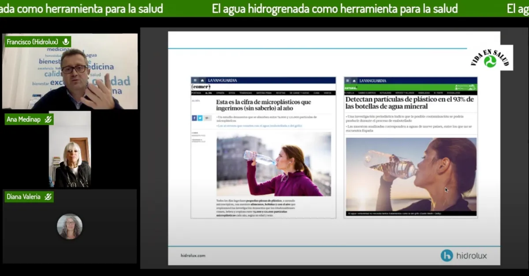
Task: Open VÍDEOS tab in left article nav
Action: coord(328,93)
